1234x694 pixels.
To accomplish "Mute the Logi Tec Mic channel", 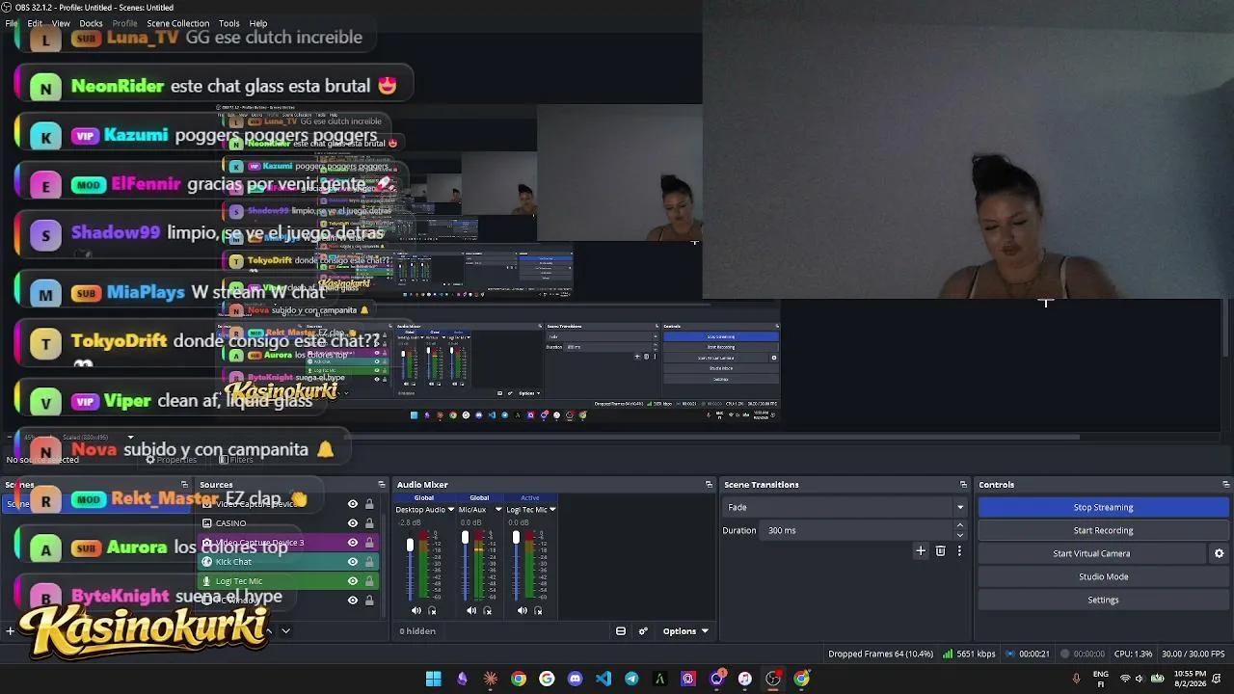I will point(523,610).
